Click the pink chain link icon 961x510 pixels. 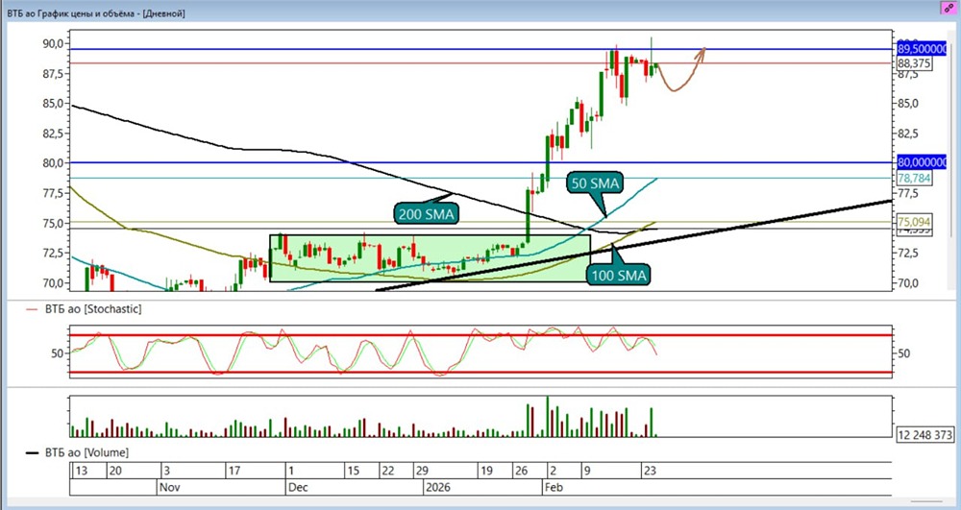(949, 7)
